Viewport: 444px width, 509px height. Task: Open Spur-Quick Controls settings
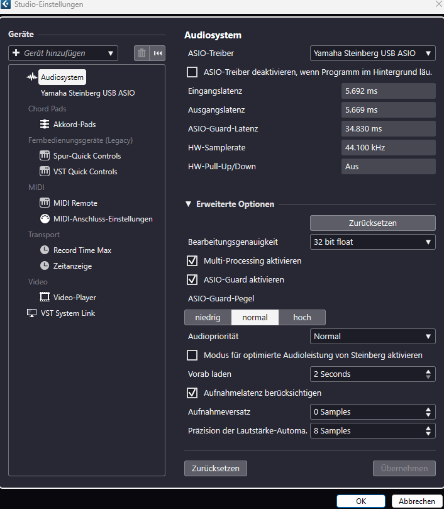point(87,156)
